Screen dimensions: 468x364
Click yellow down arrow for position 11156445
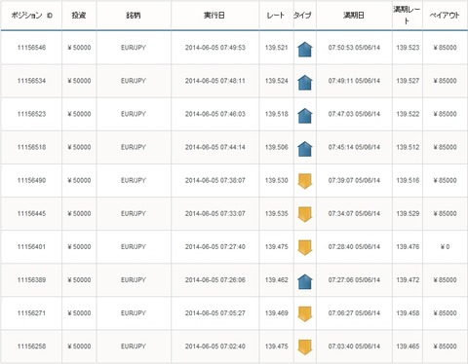point(305,214)
